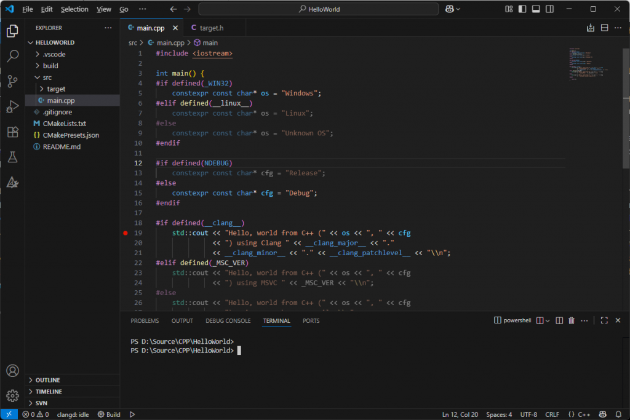Toggle the primary side bar layout button
Image resolution: width=630 pixels, height=420 pixels.
(x=522, y=9)
